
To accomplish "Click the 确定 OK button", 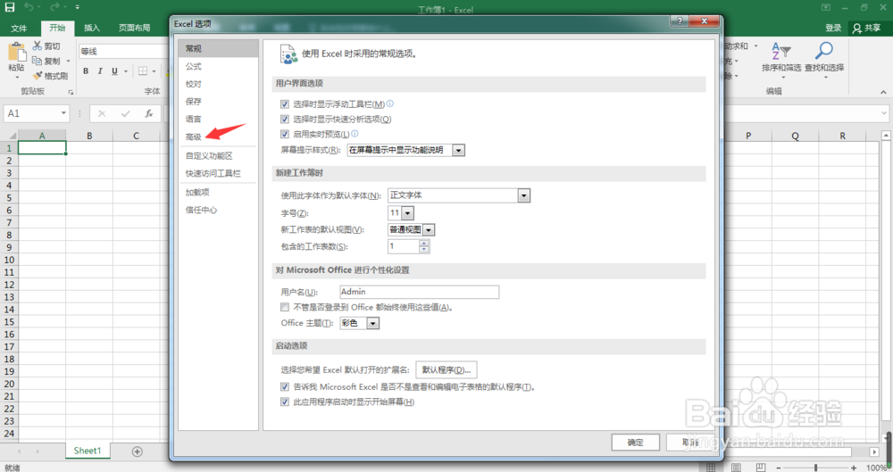I will [636, 443].
